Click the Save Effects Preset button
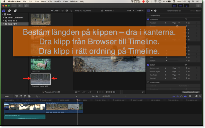The height and width of the screenshot is (128, 205). [191, 92]
